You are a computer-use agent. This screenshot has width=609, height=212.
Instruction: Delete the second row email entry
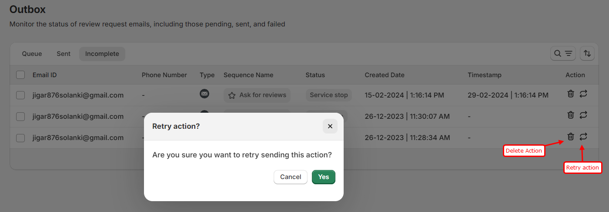click(x=571, y=115)
